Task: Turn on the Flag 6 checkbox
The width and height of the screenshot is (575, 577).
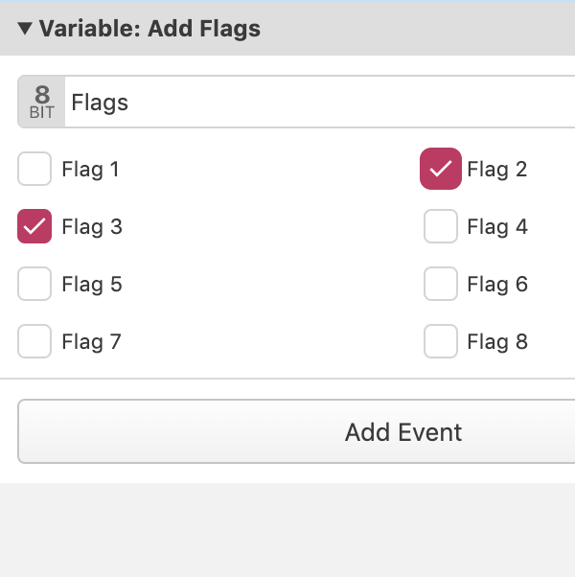Action: click(441, 284)
